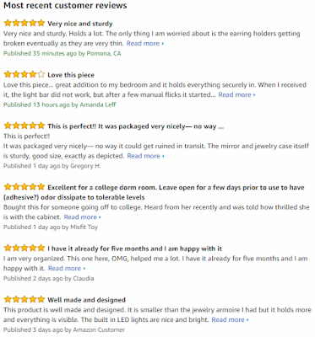The width and height of the screenshot is (315, 337).
Task: Click the star rating of the college dorm room review
Action: [24, 187]
